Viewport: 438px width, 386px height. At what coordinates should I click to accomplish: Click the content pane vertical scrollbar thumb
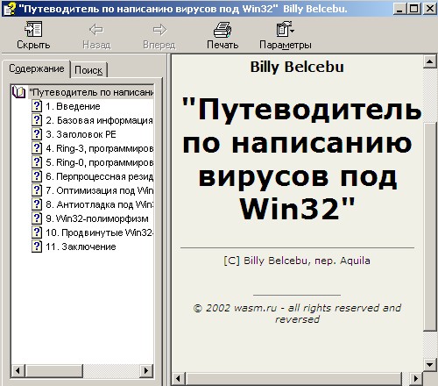tap(430, 227)
